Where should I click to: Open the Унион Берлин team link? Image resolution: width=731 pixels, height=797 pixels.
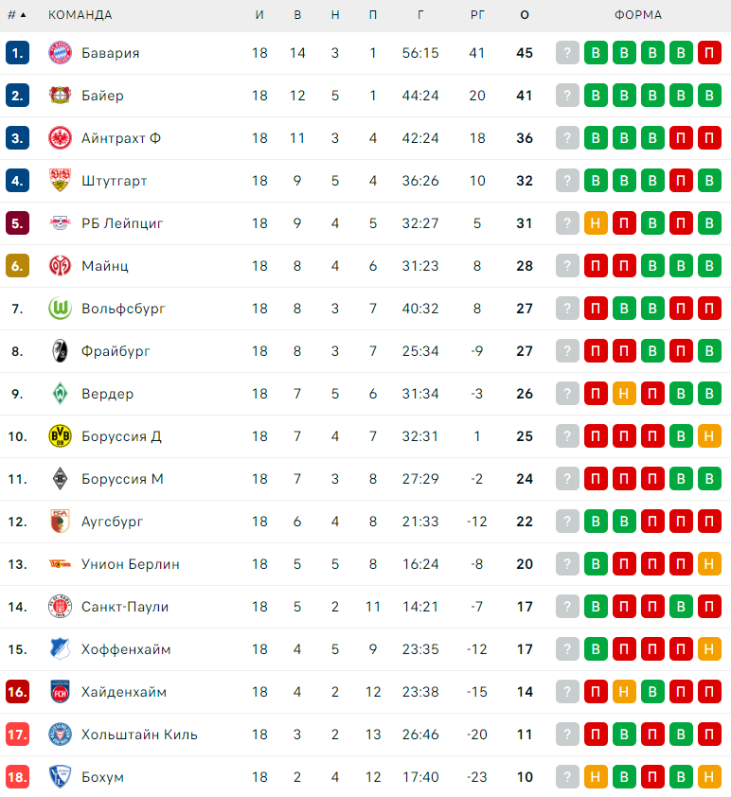click(x=130, y=564)
